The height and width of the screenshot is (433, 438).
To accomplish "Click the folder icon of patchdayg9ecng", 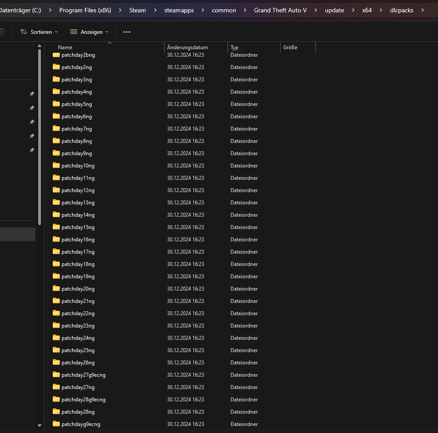I will point(56,424).
